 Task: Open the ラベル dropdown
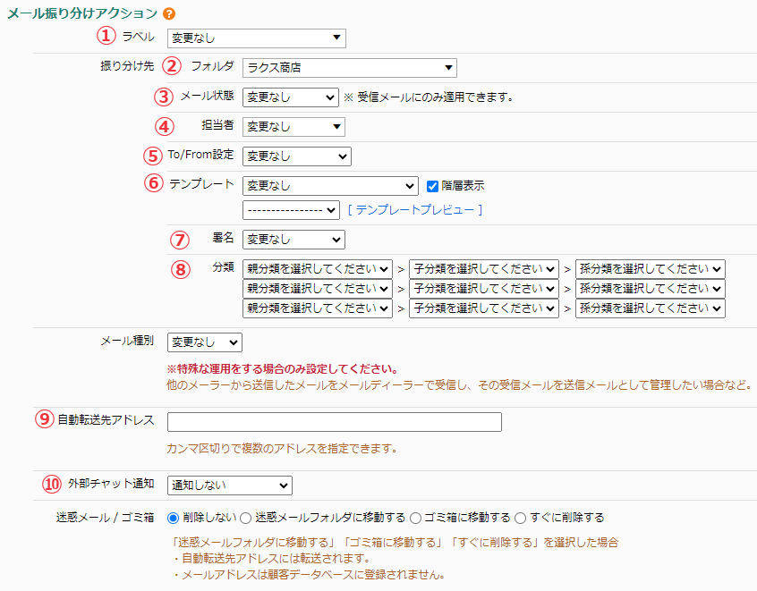click(x=256, y=38)
